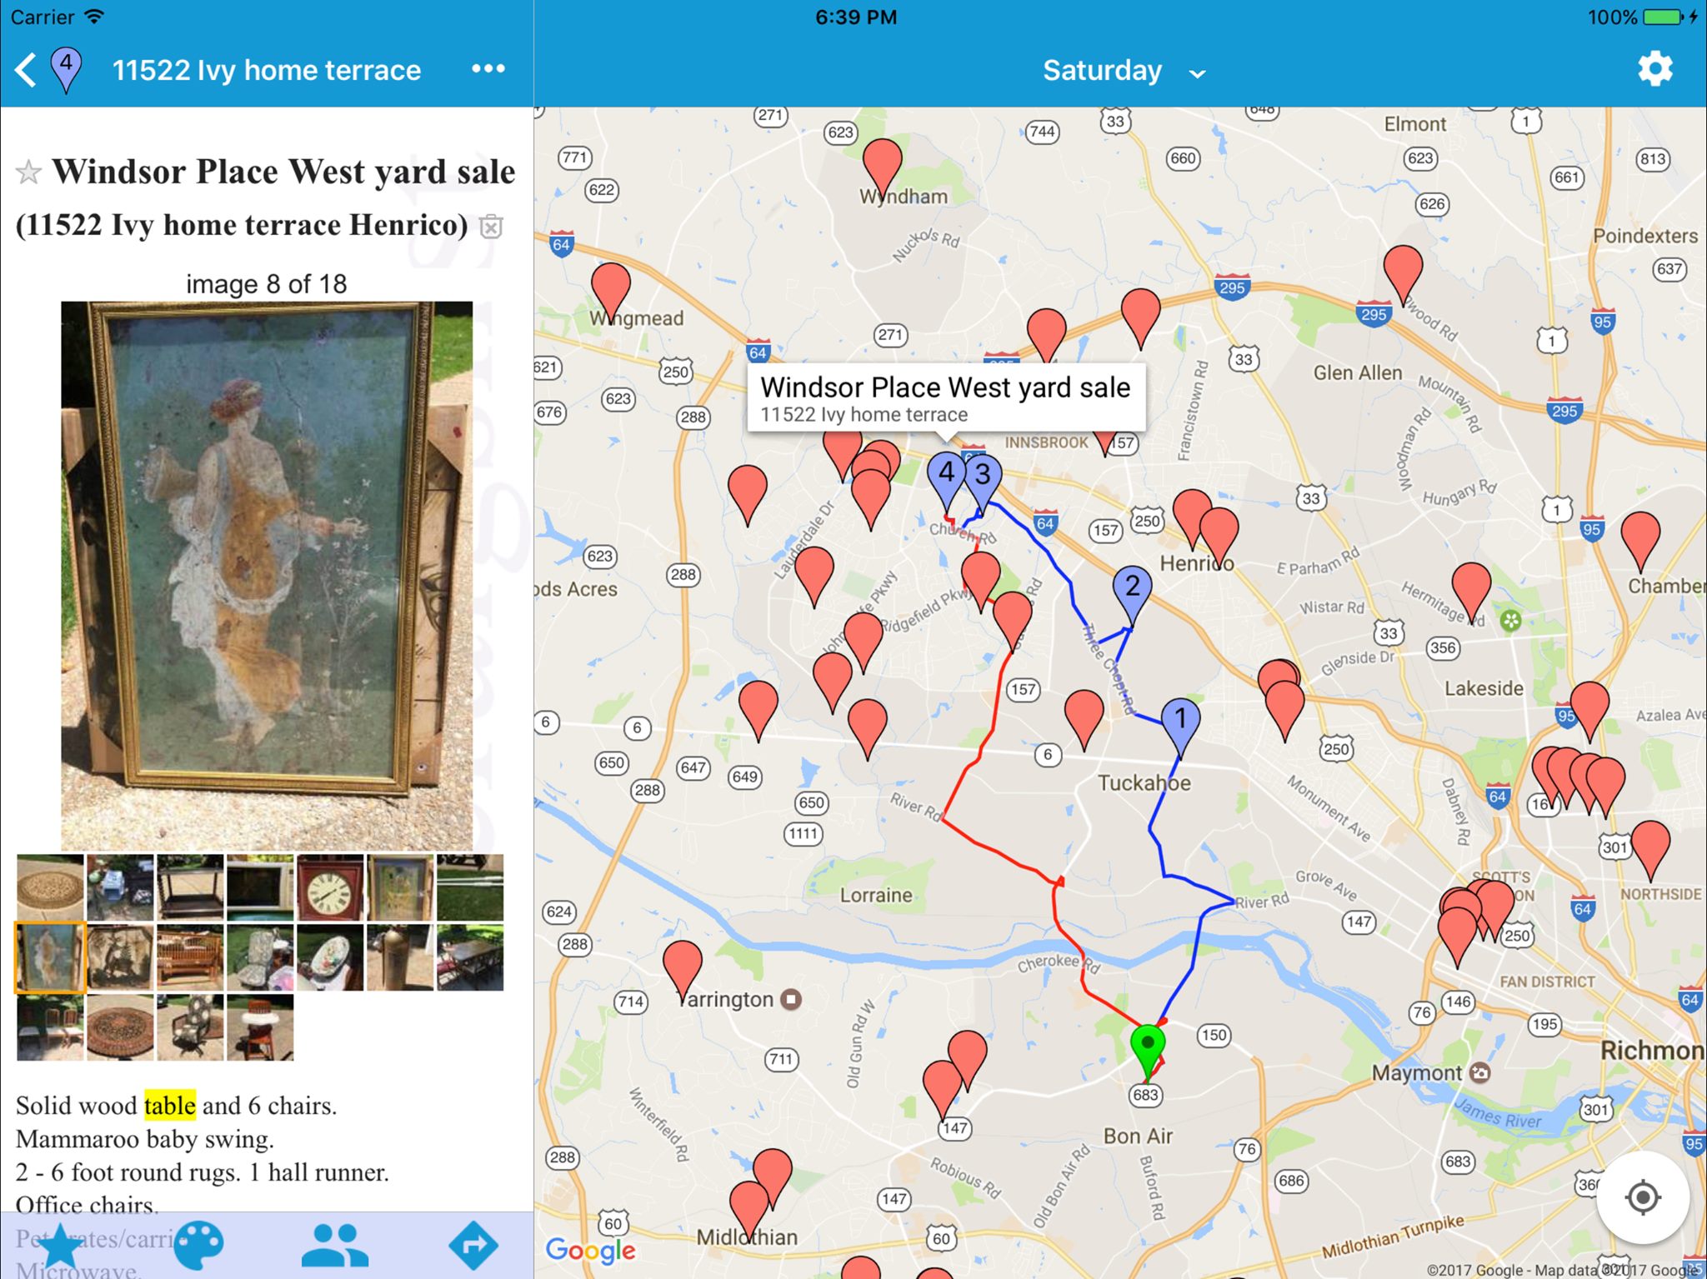Image resolution: width=1707 pixels, height=1279 pixels.
Task: Tap the Google logo on the map
Action: [590, 1250]
